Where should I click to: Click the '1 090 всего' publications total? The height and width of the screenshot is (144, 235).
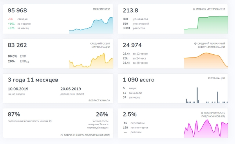pos(138,80)
